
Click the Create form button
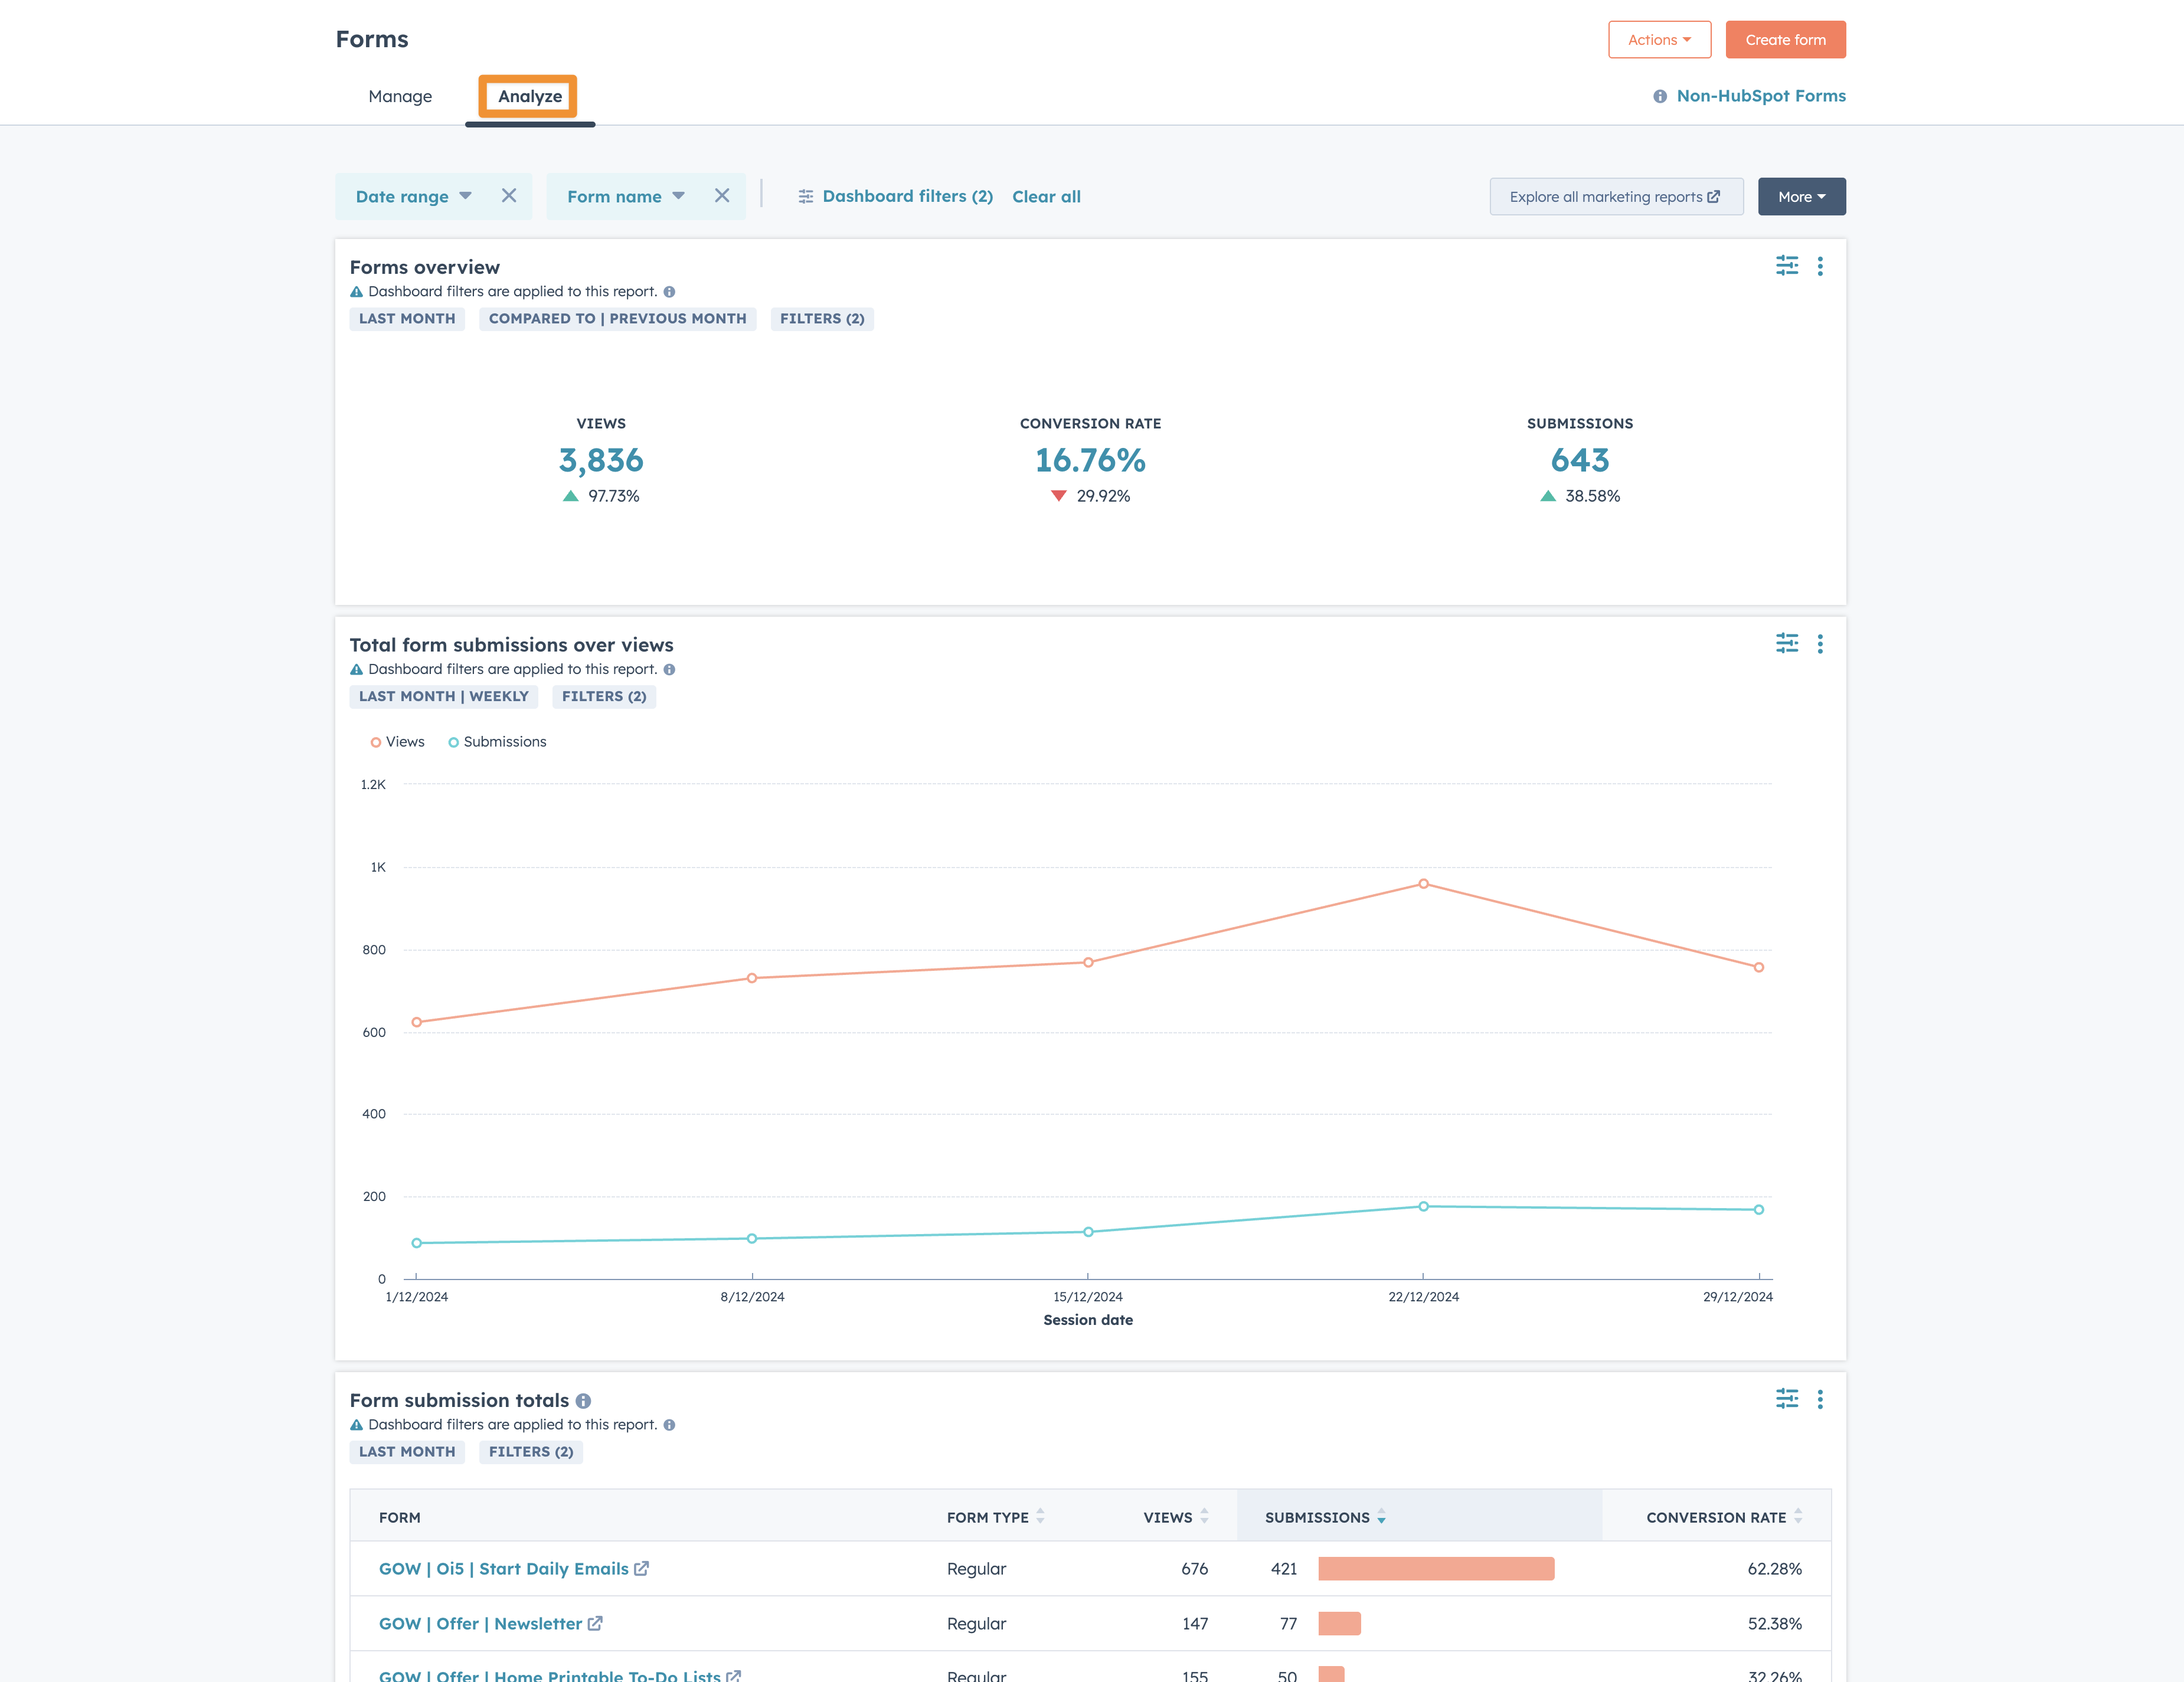tap(1785, 40)
